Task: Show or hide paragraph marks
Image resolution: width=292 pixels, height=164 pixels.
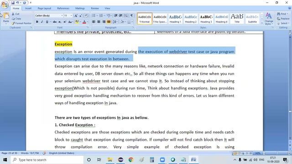Action: tap(132, 16)
